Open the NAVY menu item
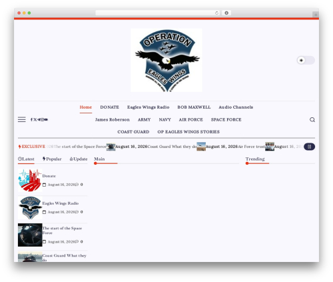 point(165,119)
